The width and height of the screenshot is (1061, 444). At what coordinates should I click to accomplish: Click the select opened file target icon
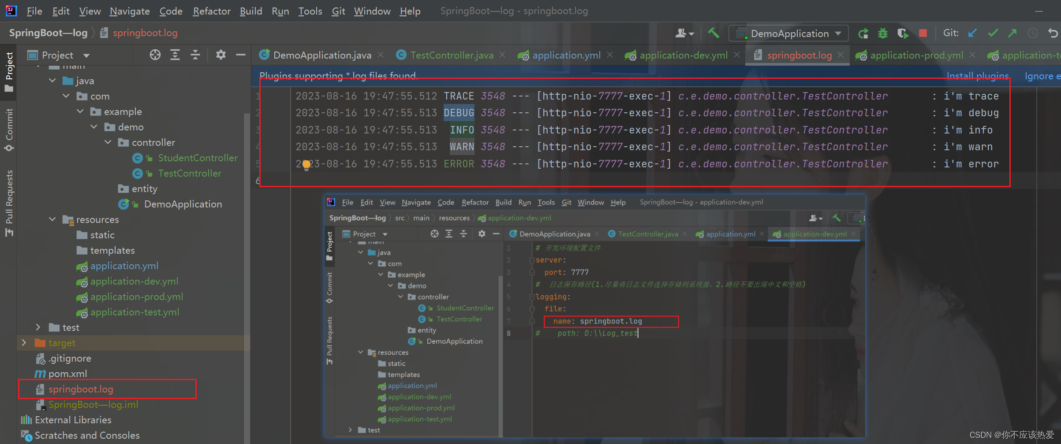click(x=155, y=55)
